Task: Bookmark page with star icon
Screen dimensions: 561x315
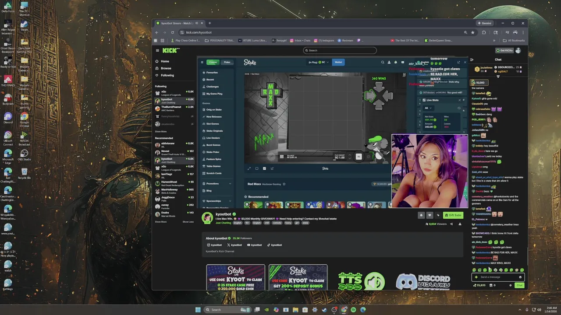Action: 472,32
